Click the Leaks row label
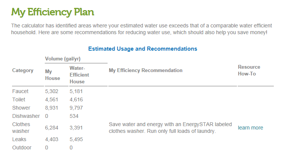This screenshot has height=158, width=293. point(19,140)
